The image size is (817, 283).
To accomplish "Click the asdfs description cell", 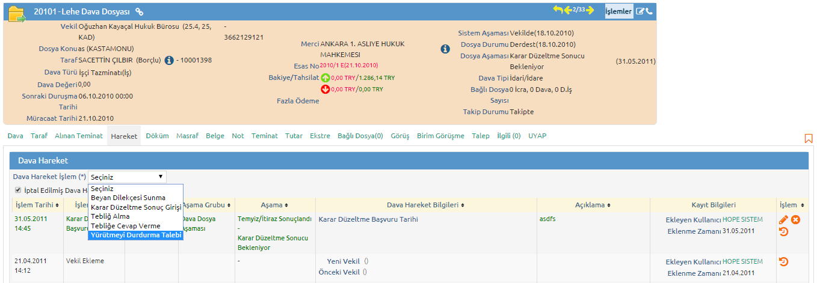I will pyautogui.click(x=548, y=219).
